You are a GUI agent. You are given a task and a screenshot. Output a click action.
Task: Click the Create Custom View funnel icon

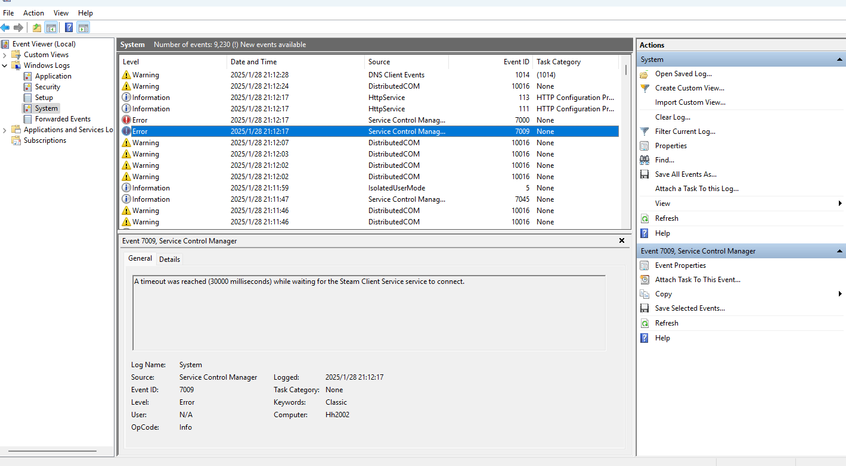(x=644, y=88)
